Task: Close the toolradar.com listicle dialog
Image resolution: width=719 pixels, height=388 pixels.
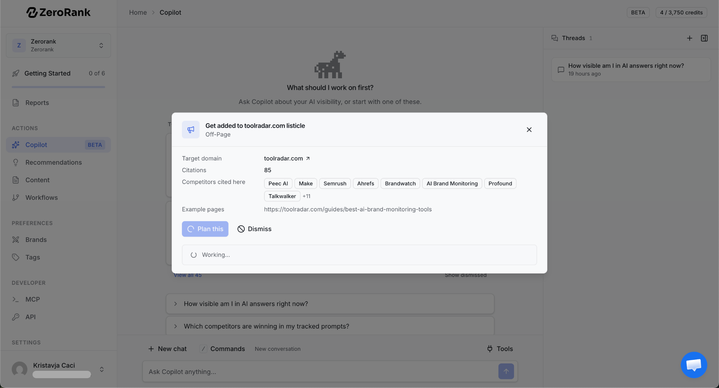Action: (x=529, y=130)
